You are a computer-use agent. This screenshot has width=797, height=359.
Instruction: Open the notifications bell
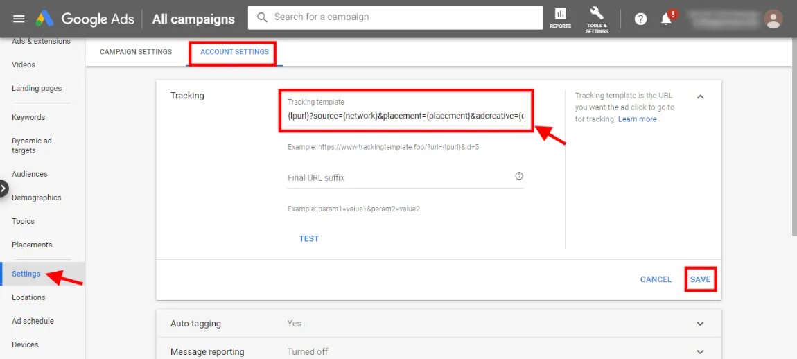(x=667, y=19)
